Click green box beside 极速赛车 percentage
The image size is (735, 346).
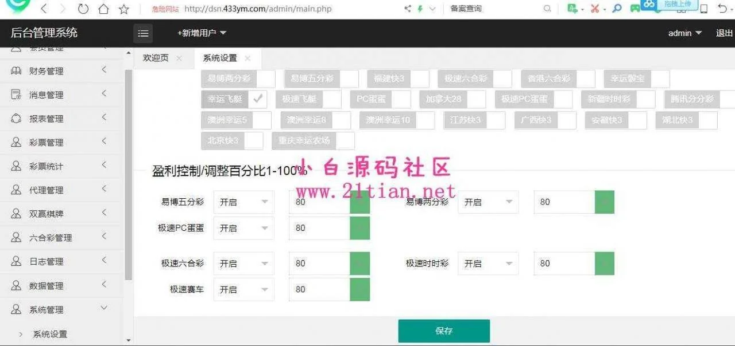click(x=360, y=290)
